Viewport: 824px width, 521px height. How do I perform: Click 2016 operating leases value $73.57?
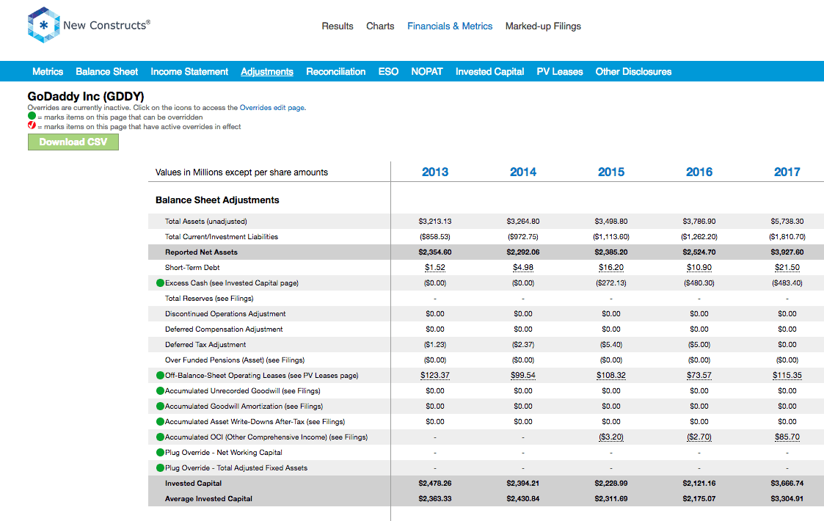pos(699,376)
